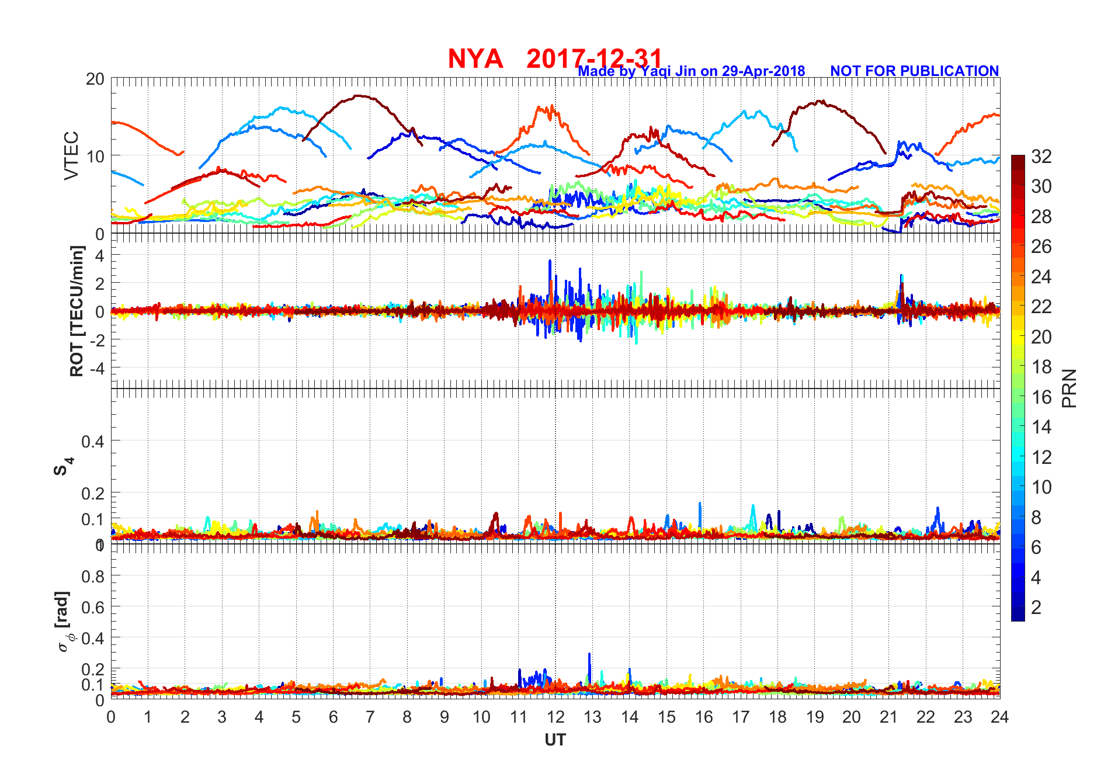Select the "ROT [TECU/min]" y-axis label
Viewport: 1111px width, 777px height.
pyautogui.click(x=77, y=311)
